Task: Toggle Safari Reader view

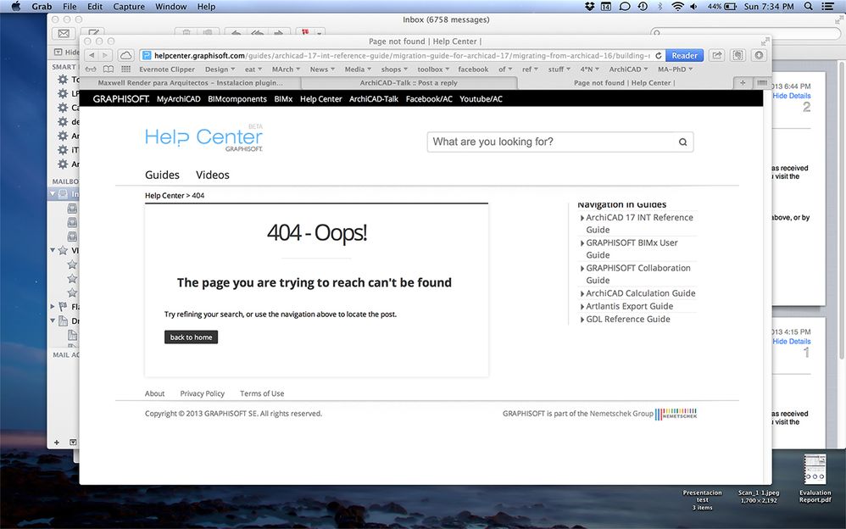Action: [684, 56]
